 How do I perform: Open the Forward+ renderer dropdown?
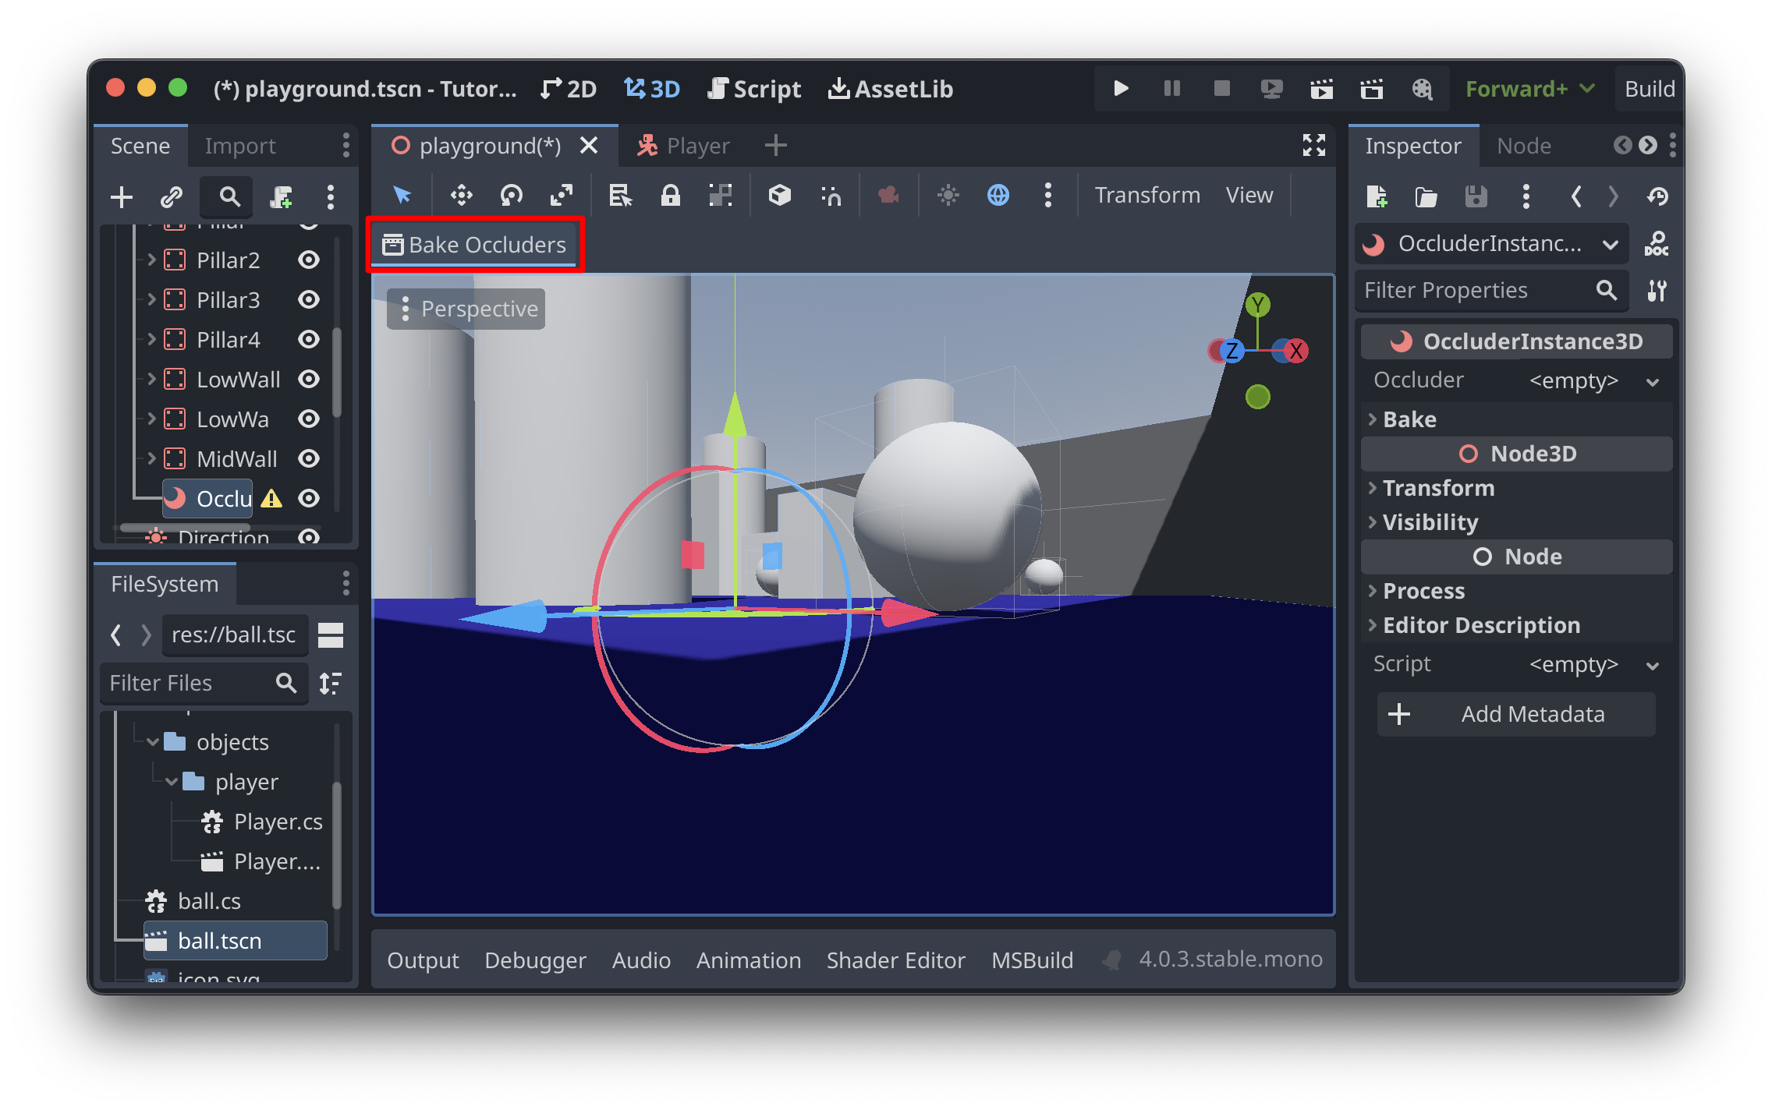pyautogui.click(x=1529, y=88)
